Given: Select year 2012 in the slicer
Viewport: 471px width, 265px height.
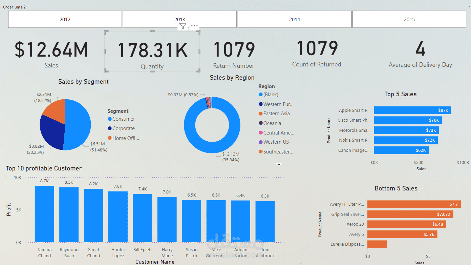Looking at the screenshot, I should coord(65,19).
